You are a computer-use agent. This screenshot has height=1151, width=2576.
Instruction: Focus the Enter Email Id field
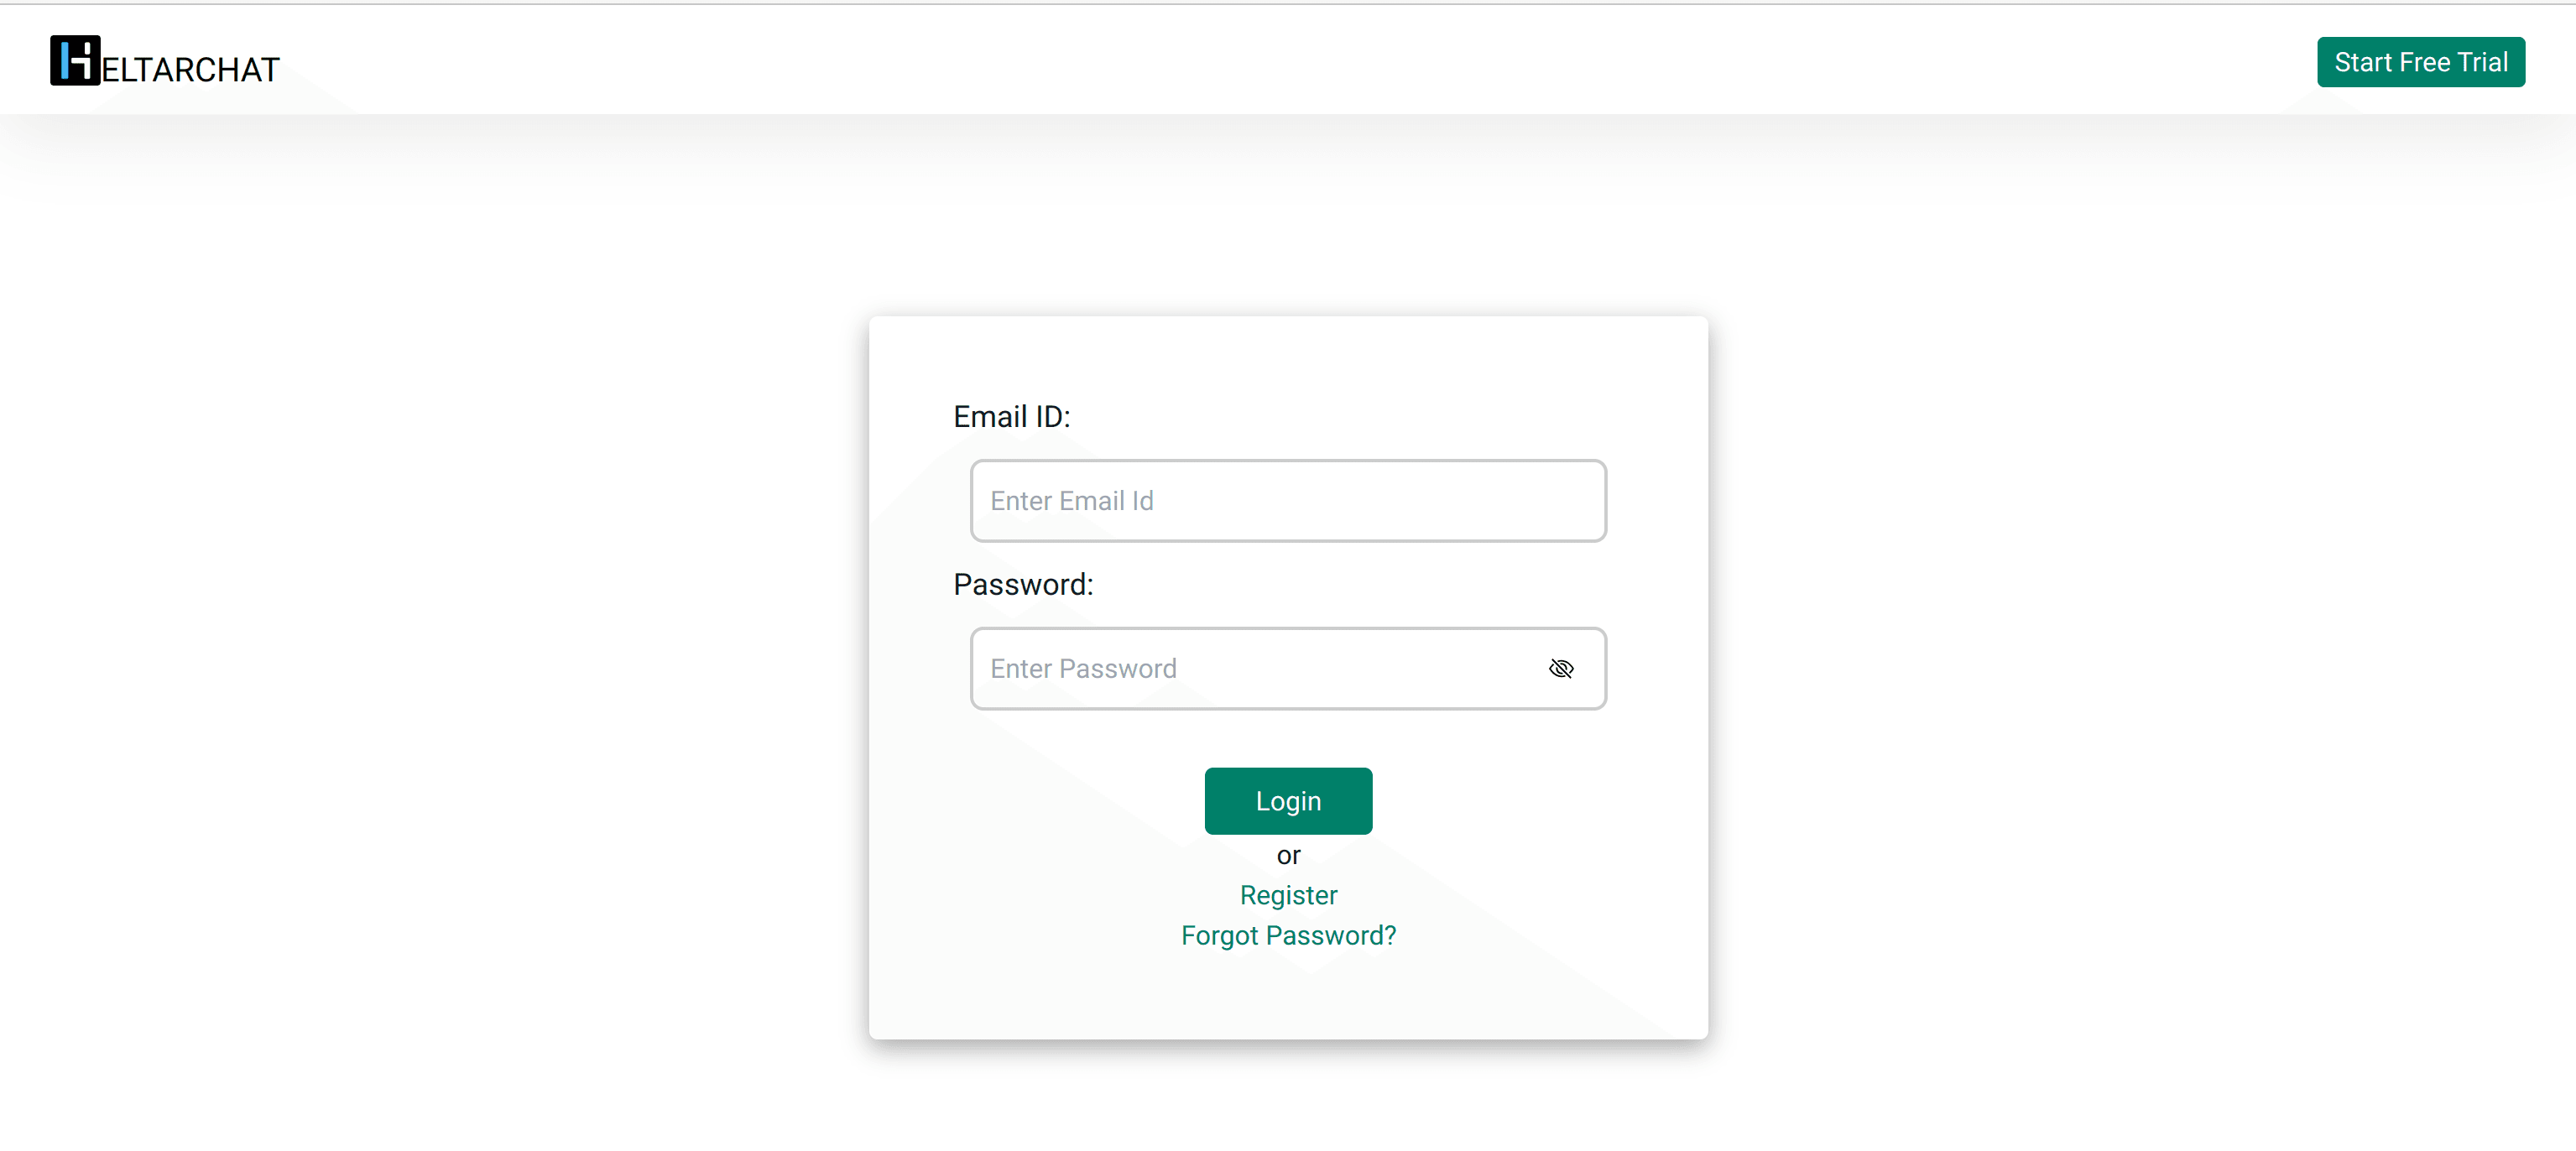tap(1287, 500)
